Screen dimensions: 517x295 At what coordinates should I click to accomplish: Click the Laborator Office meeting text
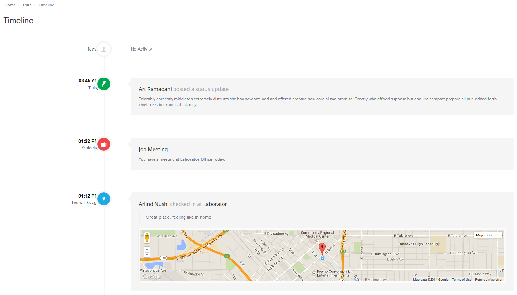pos(196,159)
